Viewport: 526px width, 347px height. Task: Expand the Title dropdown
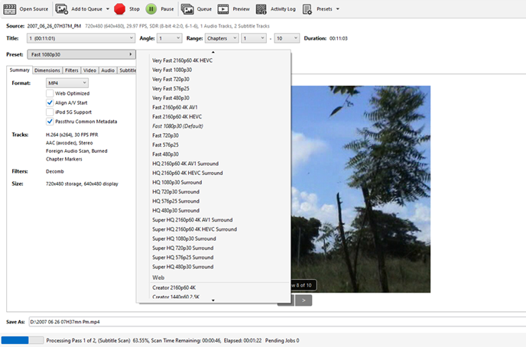[80, 37]
